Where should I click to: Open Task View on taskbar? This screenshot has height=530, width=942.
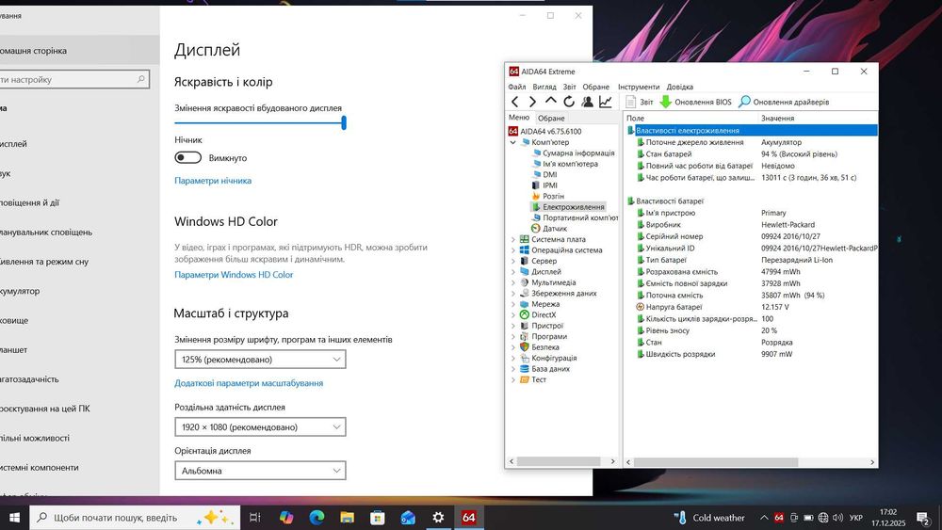(254, 518)
